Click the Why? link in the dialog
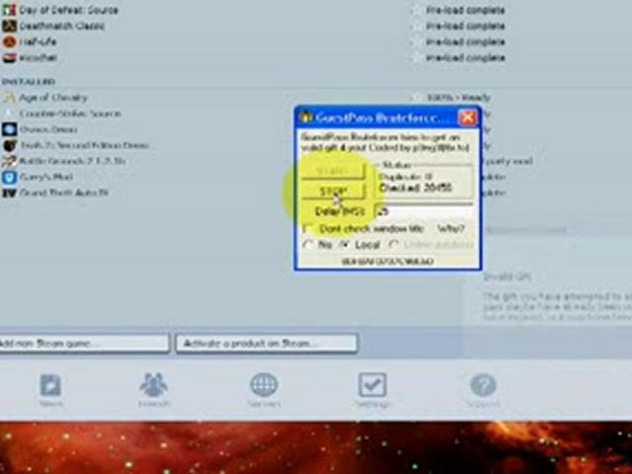 [453, 228]
